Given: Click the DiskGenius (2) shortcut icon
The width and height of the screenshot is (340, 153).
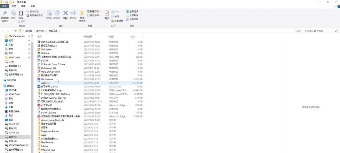Looking at the screenshot, I should coord(39,68).
